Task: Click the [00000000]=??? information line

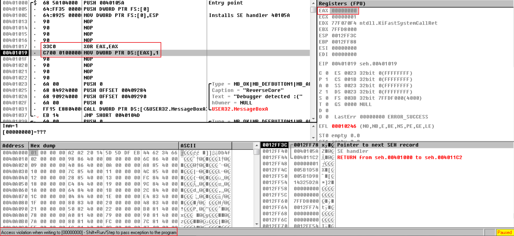Action: pos(24,132)
